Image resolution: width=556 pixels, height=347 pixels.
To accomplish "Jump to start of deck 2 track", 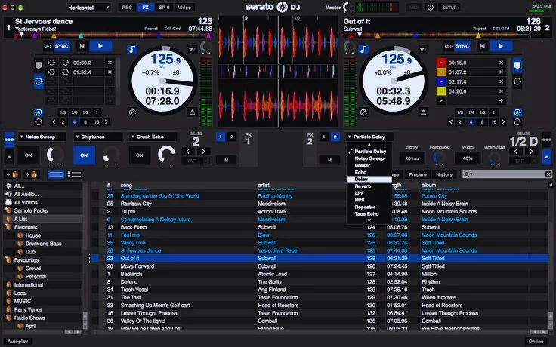I will 482,46.
